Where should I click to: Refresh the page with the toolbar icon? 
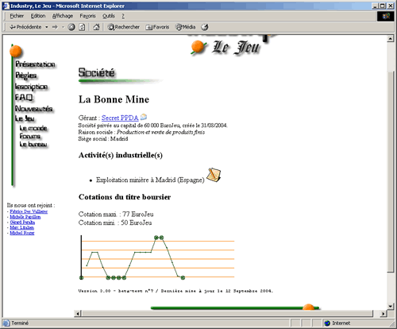tap(82, 27)
